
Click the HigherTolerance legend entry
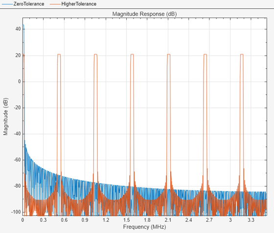[73, 4]
